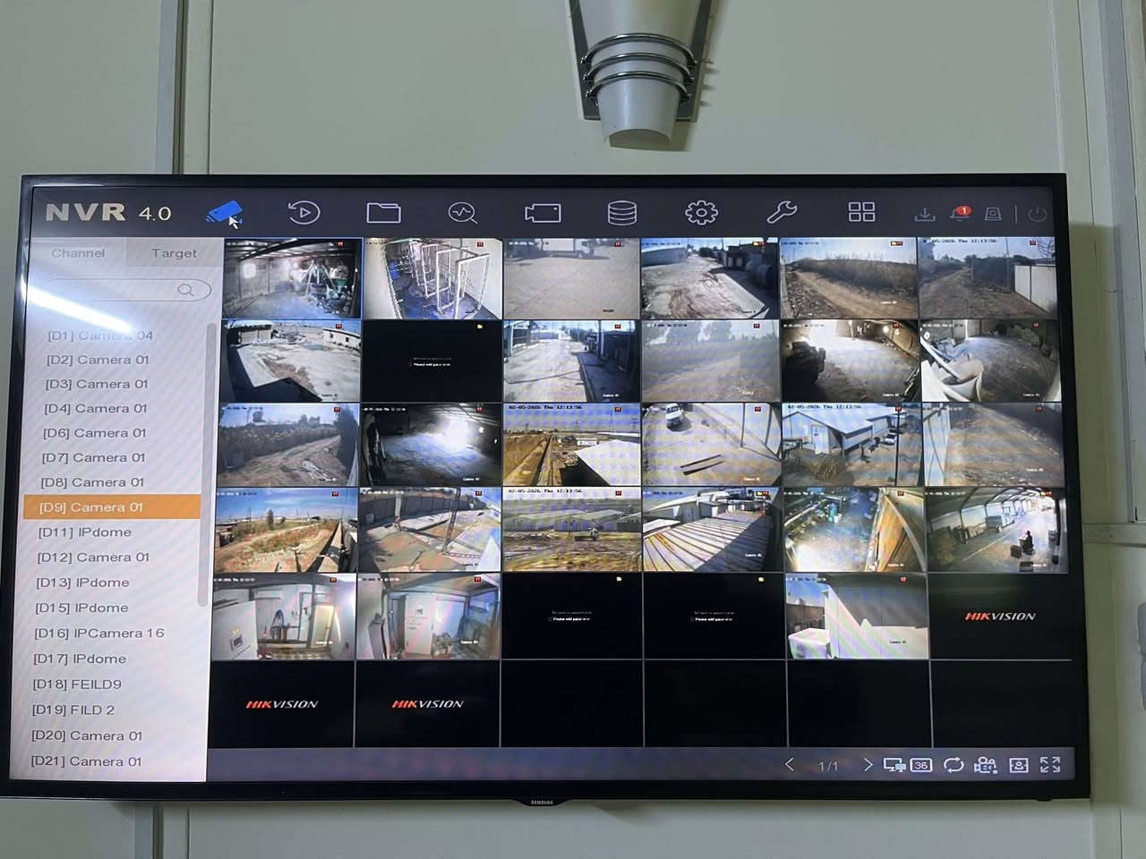Select [D16] IPCamera 16 channel
The width and height of the screenshot is (1146, 859).
[x=99, y=633]
